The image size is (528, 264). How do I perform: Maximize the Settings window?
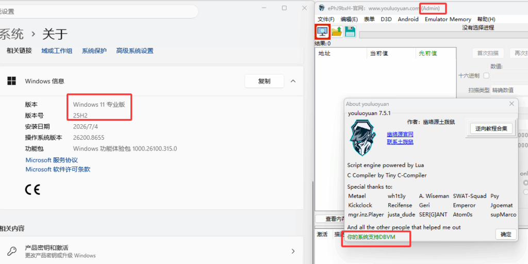point(284,8)
